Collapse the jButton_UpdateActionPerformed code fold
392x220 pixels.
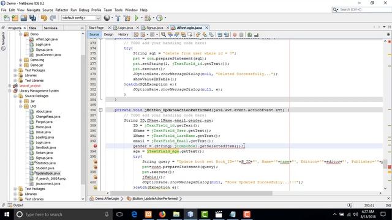[100, 110]
